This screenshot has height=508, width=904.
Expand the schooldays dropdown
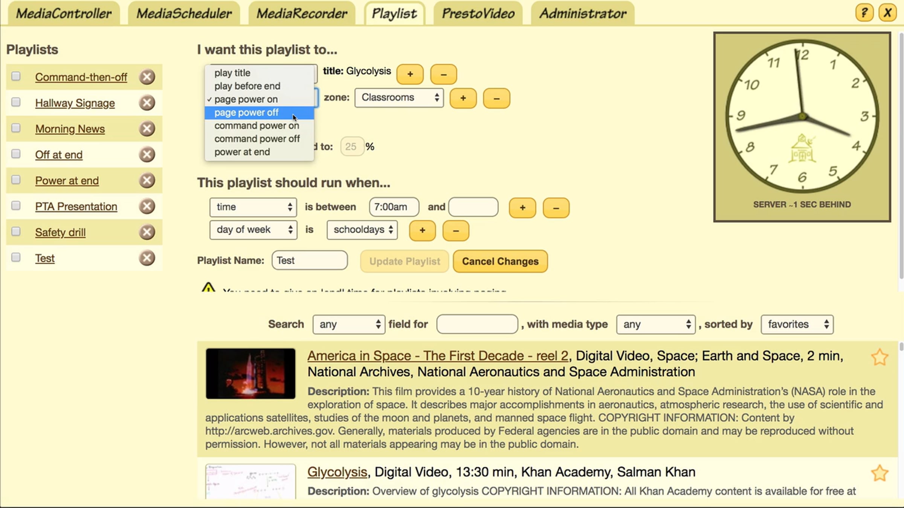362,230
